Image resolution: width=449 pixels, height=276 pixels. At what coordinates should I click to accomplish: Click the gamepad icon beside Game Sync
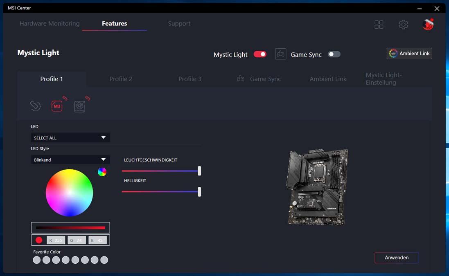[280, 54]
